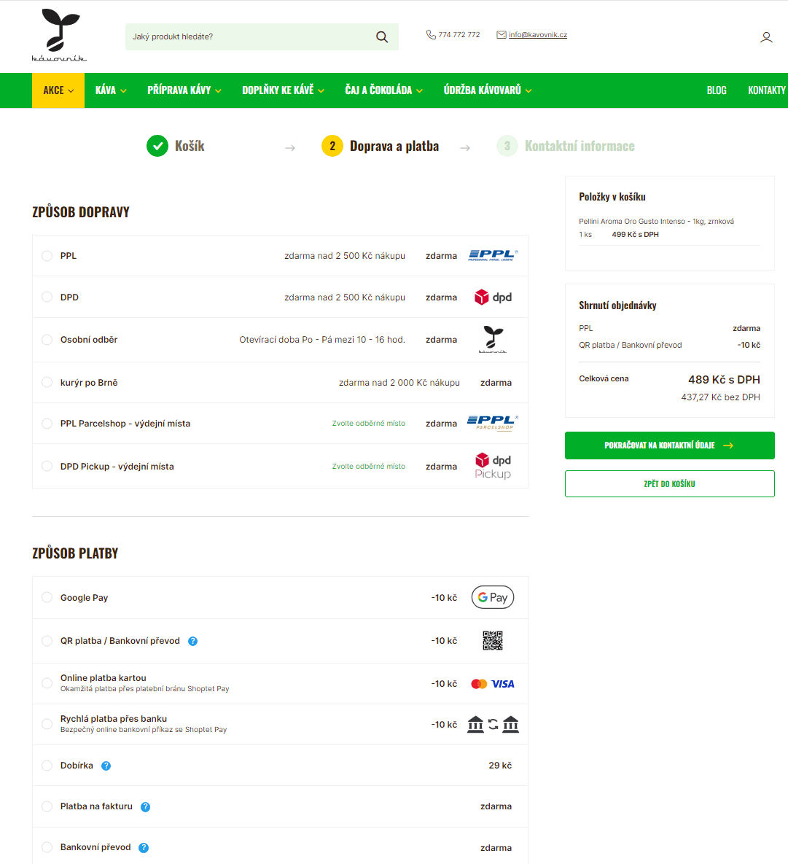Screen dimensions: 788x864
Task: Click the Mastercard Visa logos
Action: tap(493, 684)
